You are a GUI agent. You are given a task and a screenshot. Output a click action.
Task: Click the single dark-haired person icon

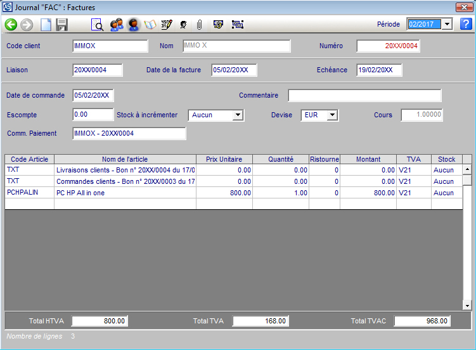[x=133, y=25]
